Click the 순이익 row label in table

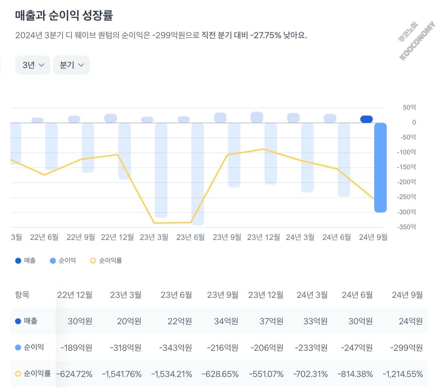coord(30,347)
